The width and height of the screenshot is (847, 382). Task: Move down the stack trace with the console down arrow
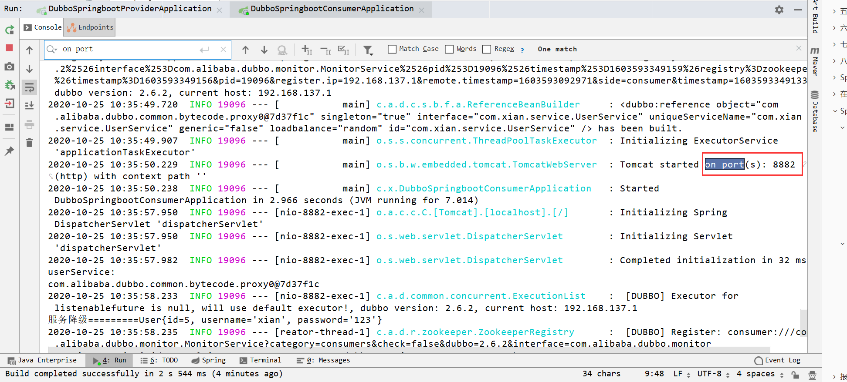pos(29,69)
